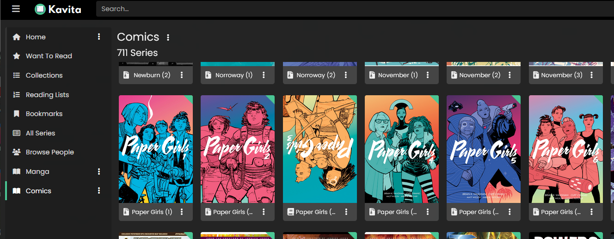Click the Paper Girls 5 cover thumbnail
Viewport: 614px width, 239px height.
coord(484,149)
